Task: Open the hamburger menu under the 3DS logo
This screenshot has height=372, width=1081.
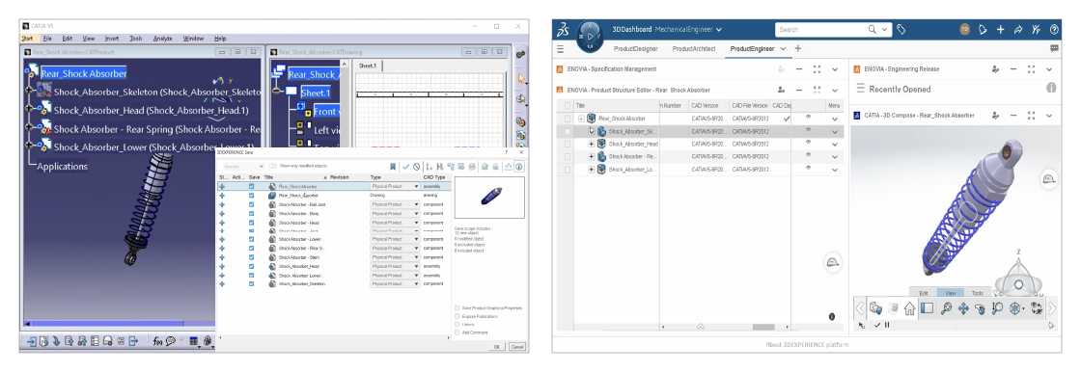Action: tap(561, 49)
